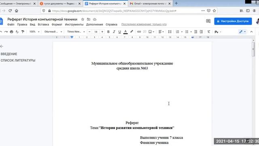Increase font size with plus button
Viewport: 259px width, 146px height.
102,32
